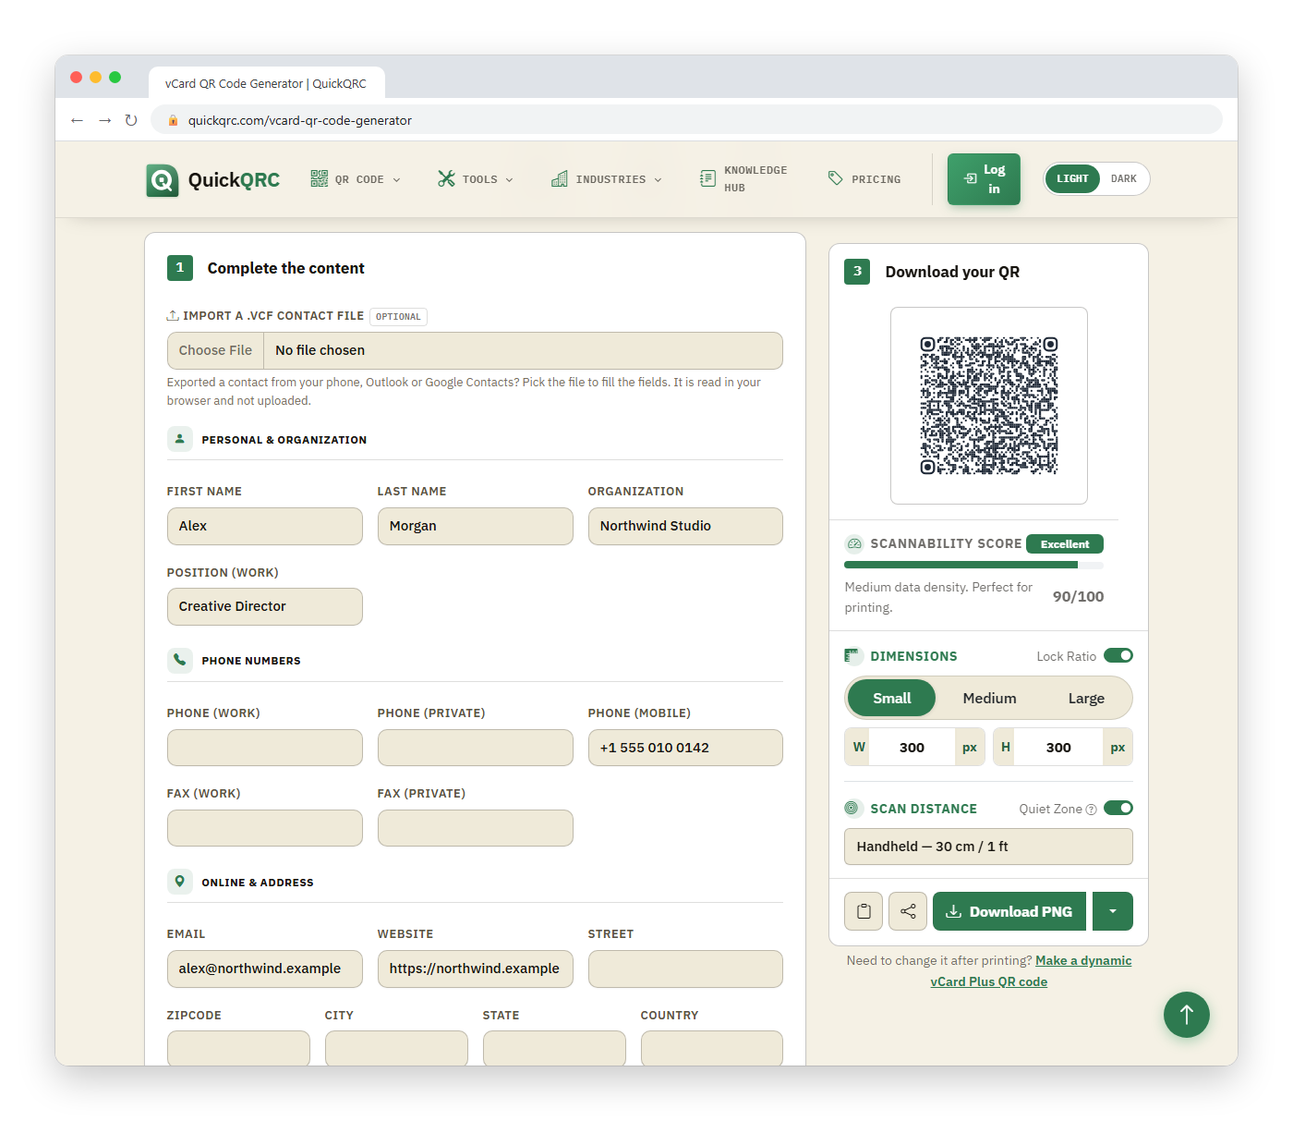Viewport: 1293px width, 1121px height.
Task: Click the QR Code grid icon in navbar
Action: coord(320,178)
